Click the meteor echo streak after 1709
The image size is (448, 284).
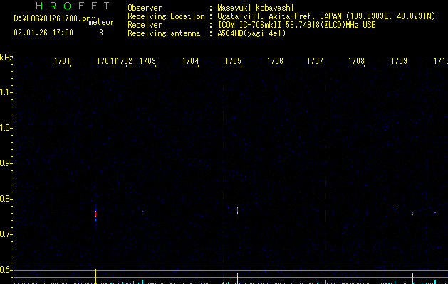(x=412, y=214)
